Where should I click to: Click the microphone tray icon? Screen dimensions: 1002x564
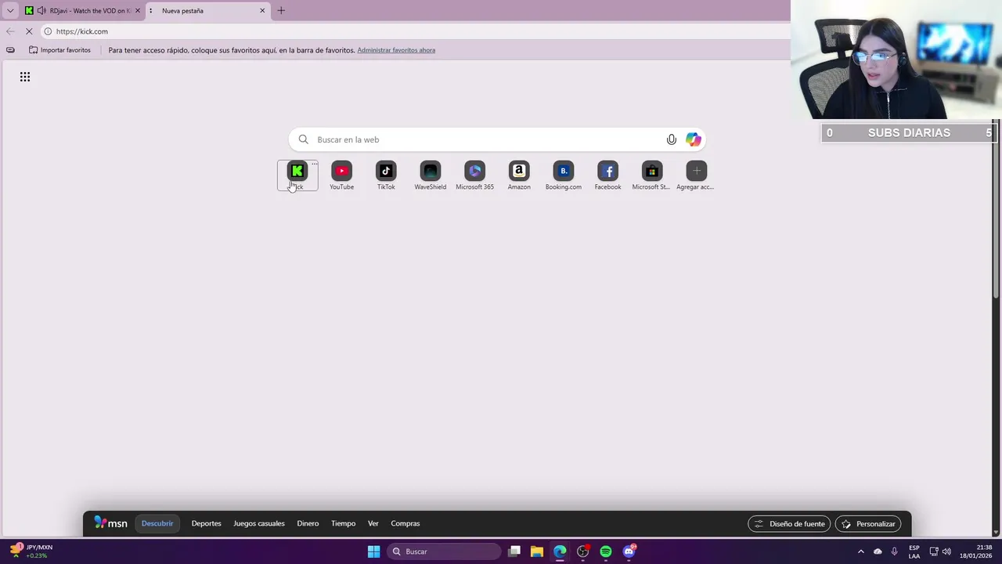coord(895,551)
